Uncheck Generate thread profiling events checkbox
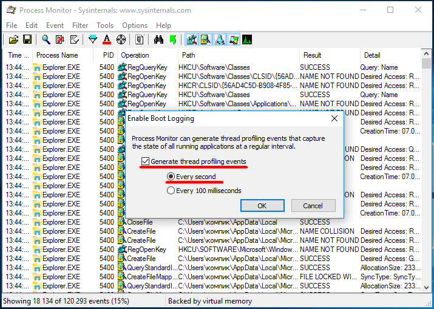 point(145,161)
